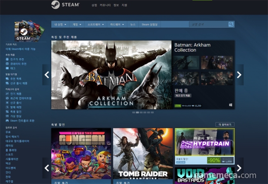
Task: Select the 롤 플레잉 genre link
Action: coord(11,150)
